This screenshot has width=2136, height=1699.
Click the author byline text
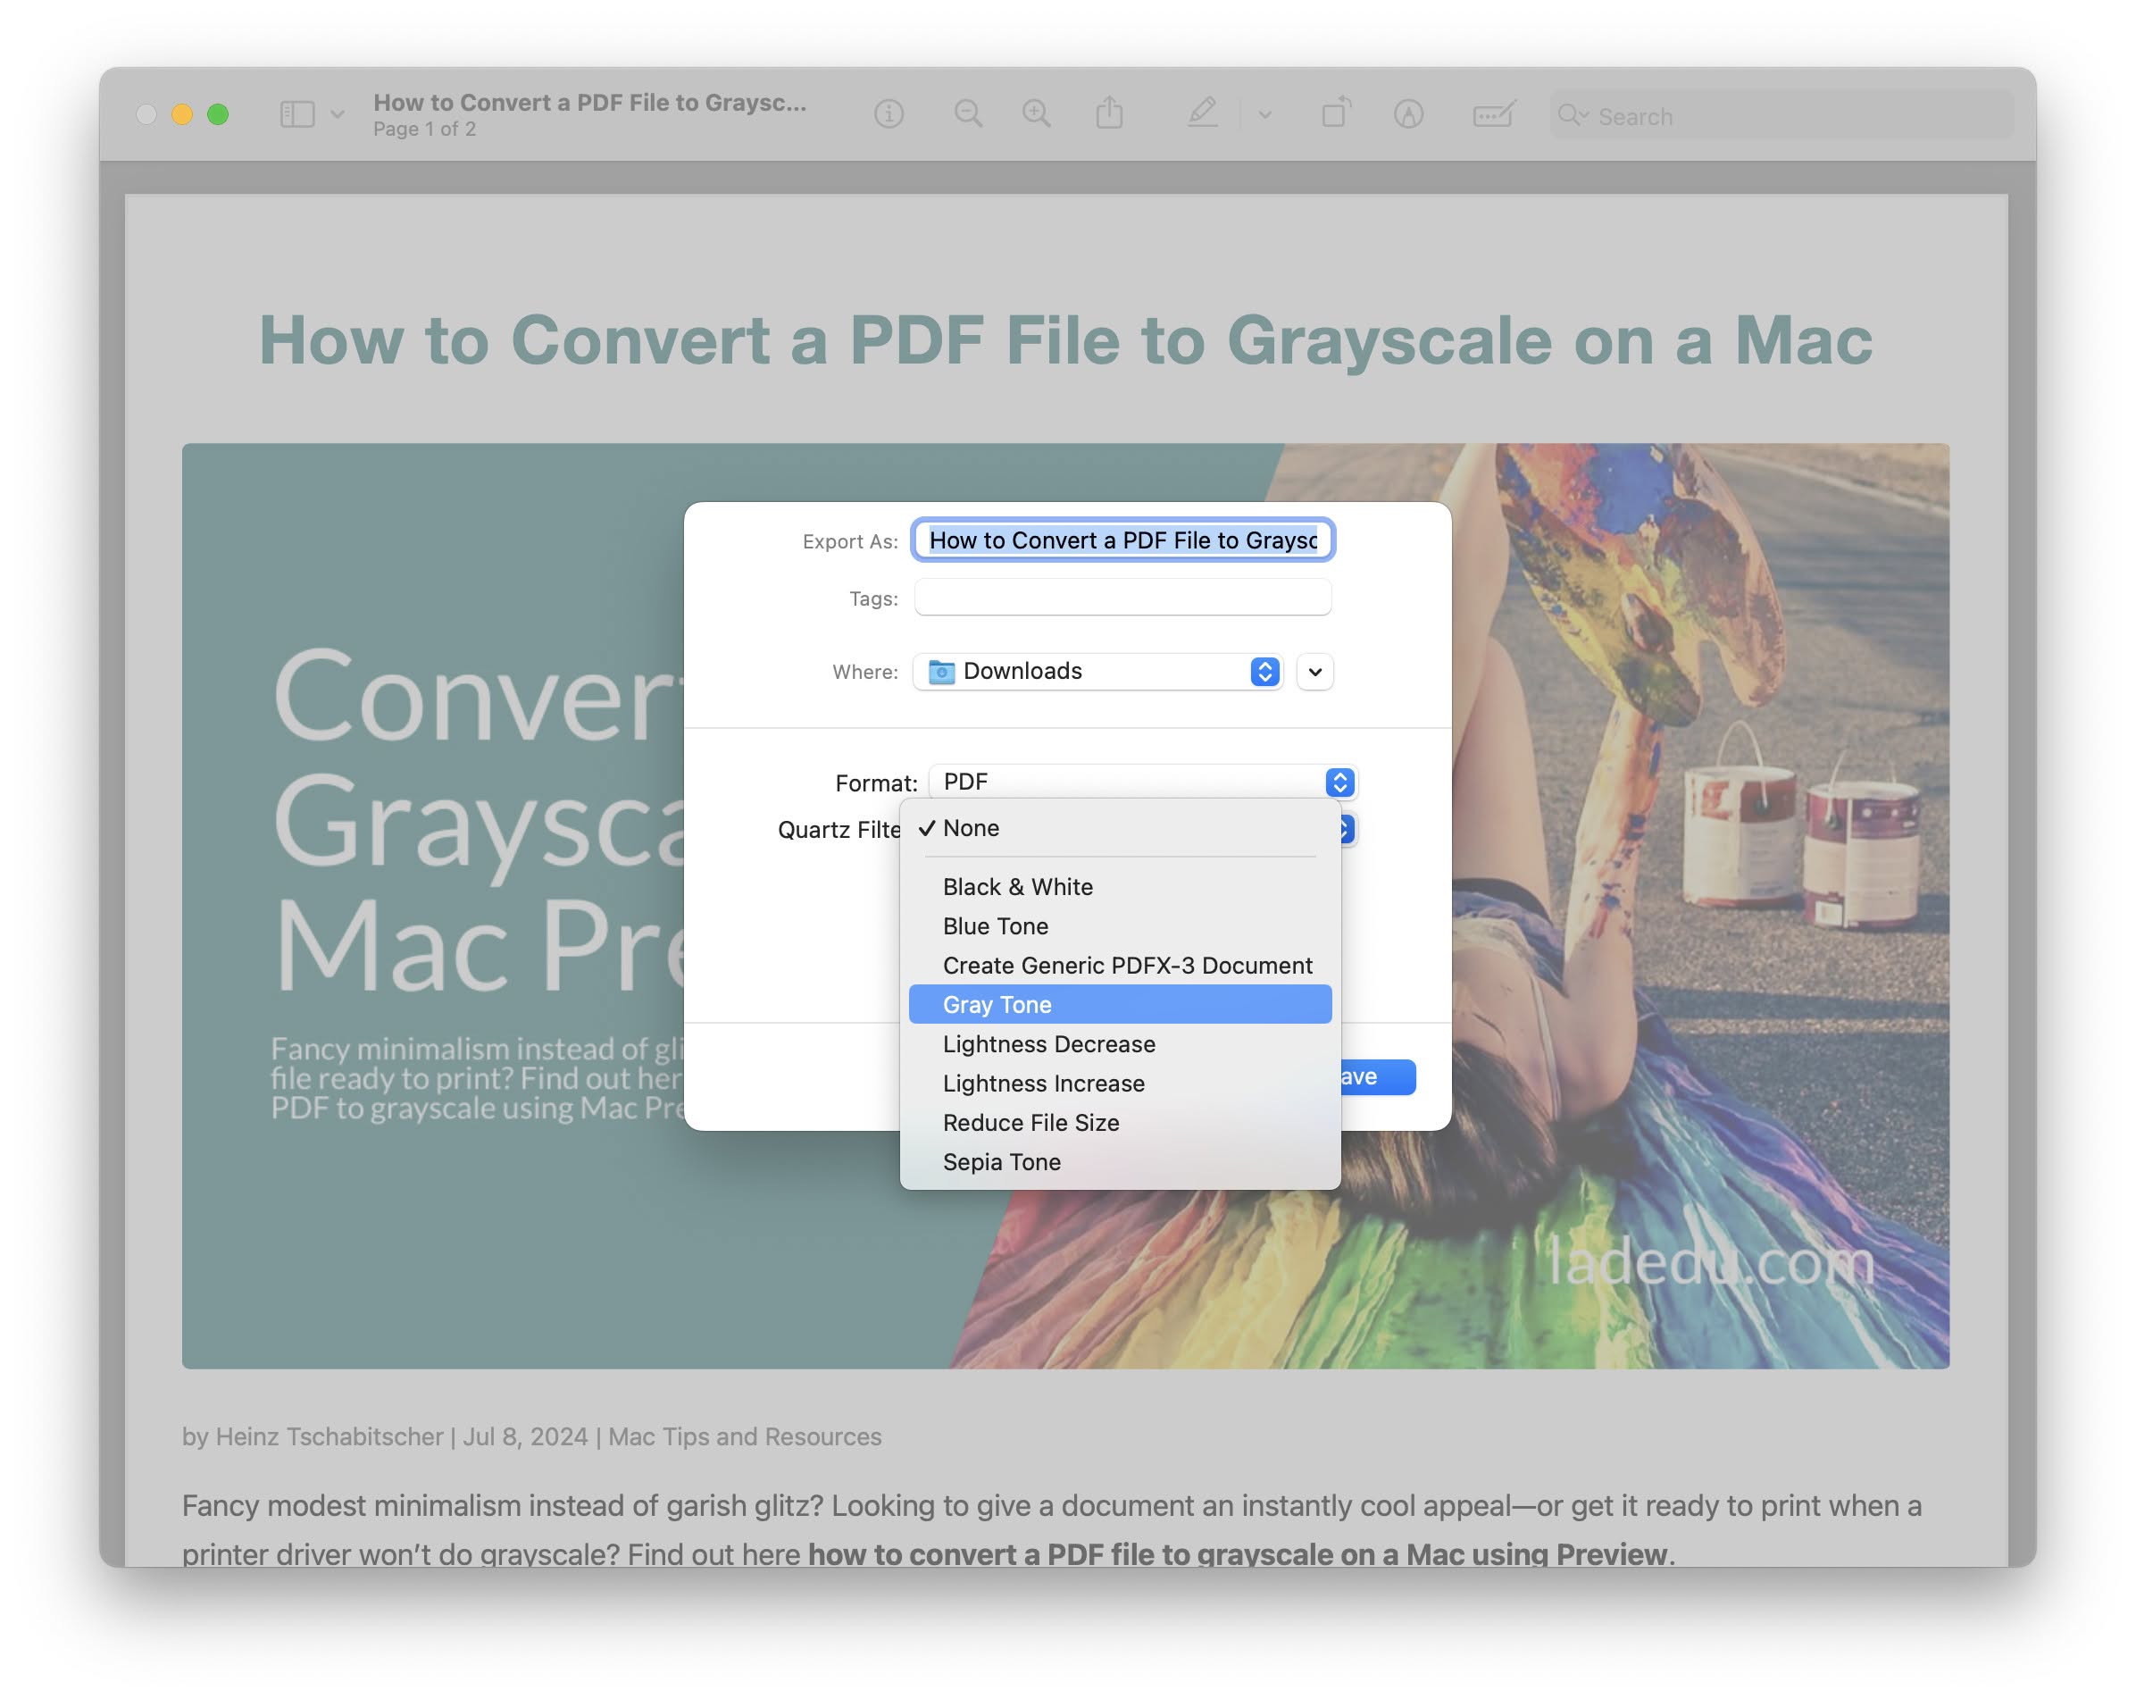click(x=531, y=1436)
